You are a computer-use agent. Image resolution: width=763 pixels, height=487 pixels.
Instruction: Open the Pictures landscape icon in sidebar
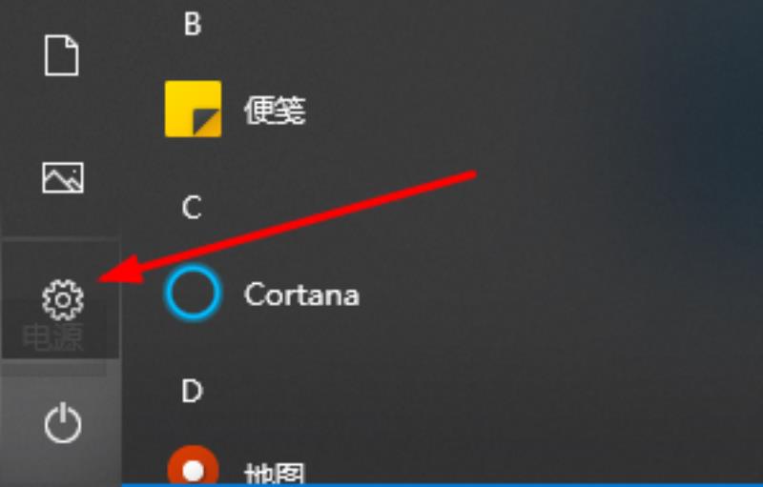(63, 177)
